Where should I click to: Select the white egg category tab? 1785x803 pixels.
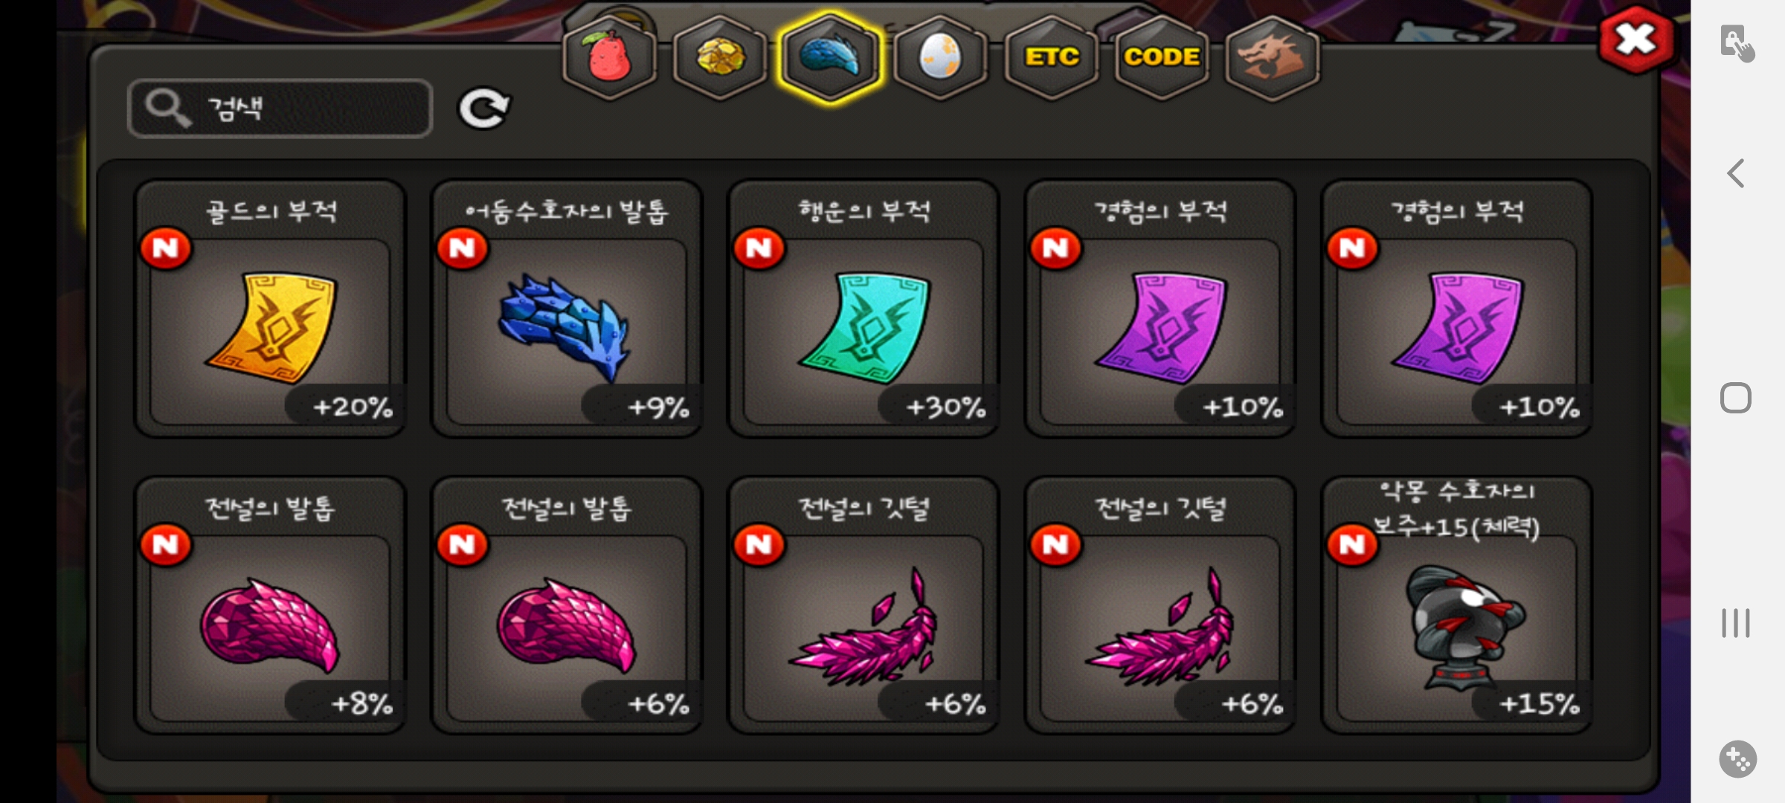coord(940,57)
